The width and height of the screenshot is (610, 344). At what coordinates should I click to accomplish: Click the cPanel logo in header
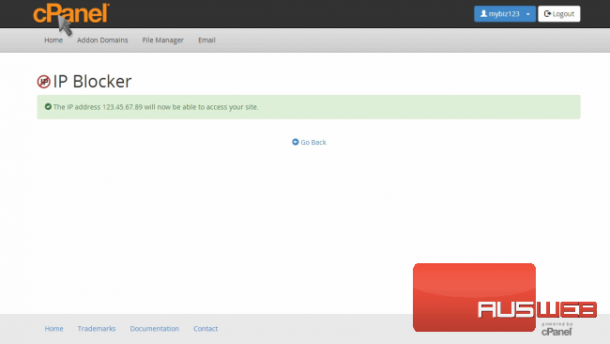click(71, 14)
